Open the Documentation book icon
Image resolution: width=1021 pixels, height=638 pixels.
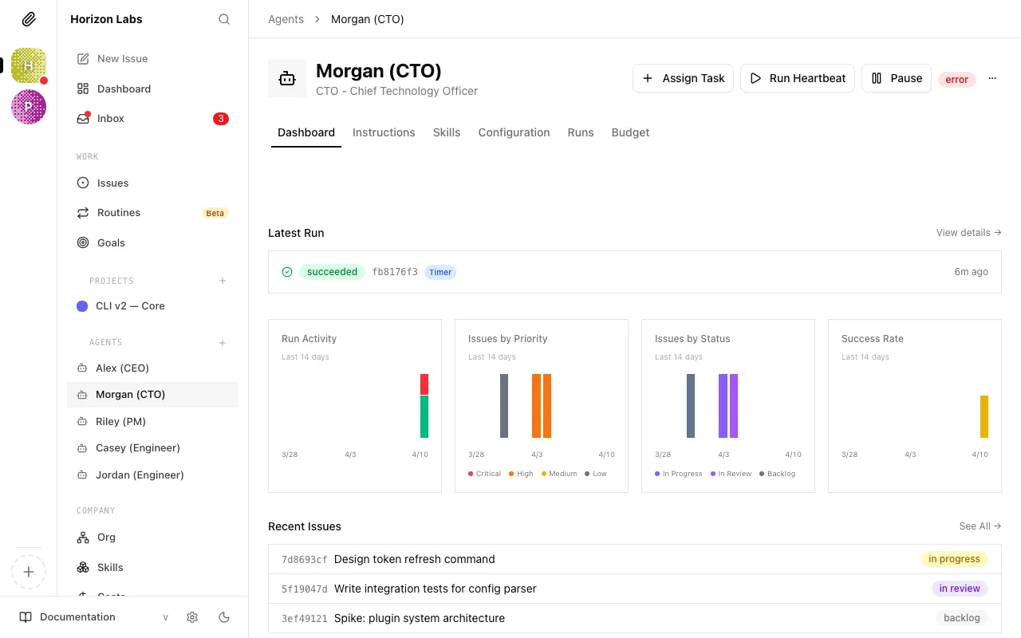click(26, 617)
